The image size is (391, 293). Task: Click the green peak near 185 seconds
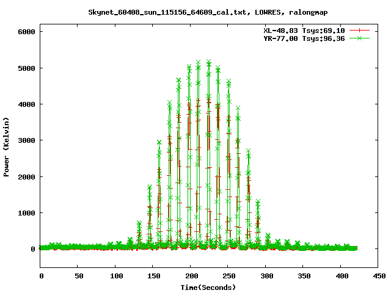click(178, 80)
